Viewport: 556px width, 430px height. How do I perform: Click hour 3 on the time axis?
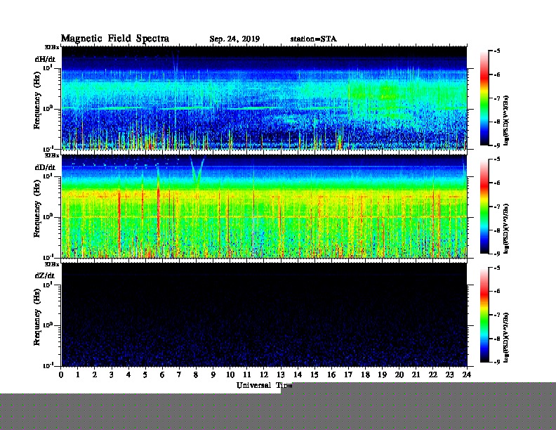112,374
